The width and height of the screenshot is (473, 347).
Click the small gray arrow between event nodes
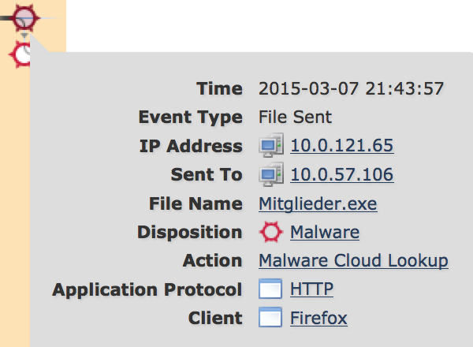pyautogui.click(x=24, y=35)
